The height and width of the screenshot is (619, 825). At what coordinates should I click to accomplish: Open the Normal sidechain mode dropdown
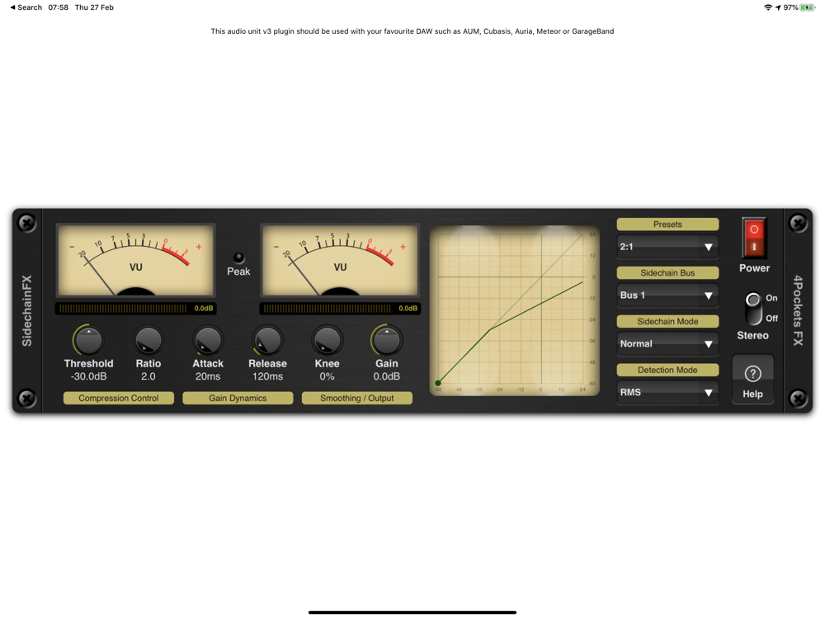667,343
